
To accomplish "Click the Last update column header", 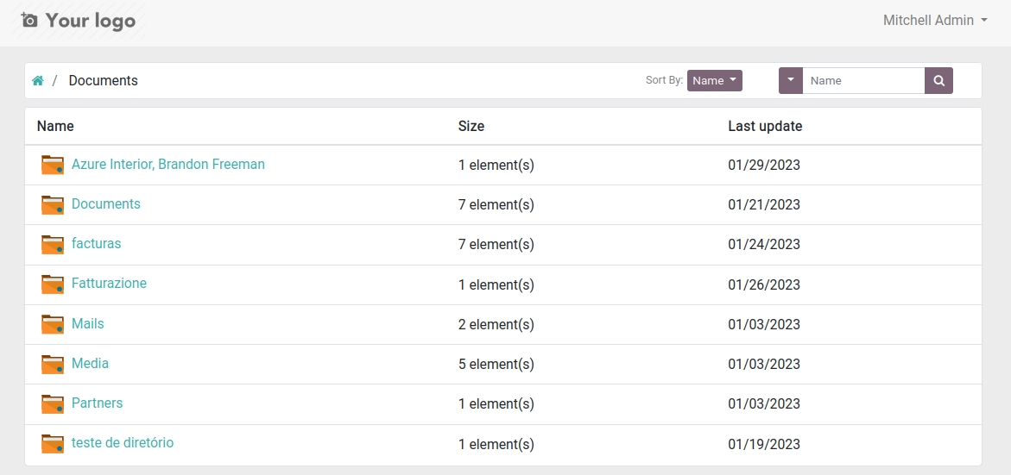I will (x=765, y=126).
